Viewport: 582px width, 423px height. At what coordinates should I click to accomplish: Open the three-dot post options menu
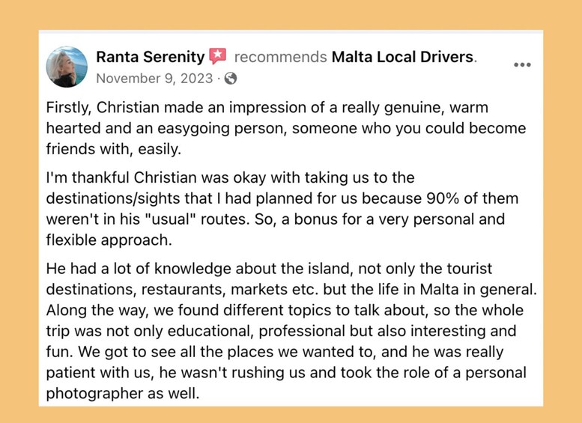(x=522, y=65)
